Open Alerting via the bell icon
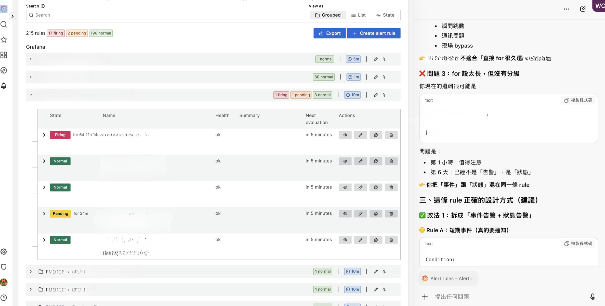The image size is (605, 306). click(4, 86)
